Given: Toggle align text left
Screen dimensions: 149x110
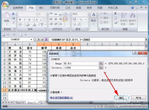Looking at the screenshot, I should 51,19.
